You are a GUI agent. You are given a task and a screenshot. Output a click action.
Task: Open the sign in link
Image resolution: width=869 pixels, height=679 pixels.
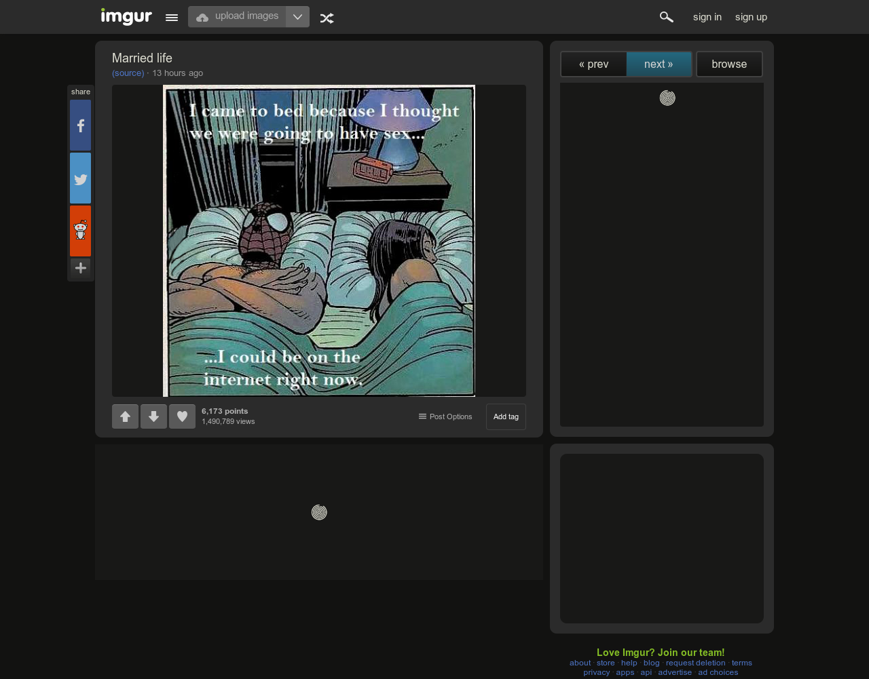click(707, 17)
